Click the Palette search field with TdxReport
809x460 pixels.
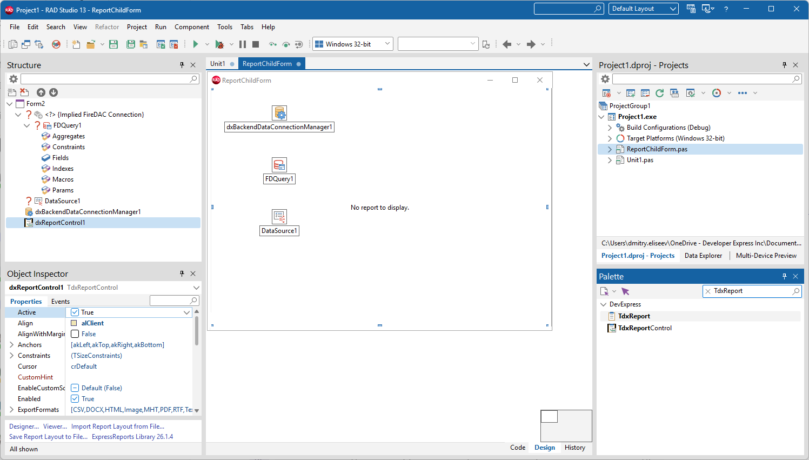click(x=751, y=291)
